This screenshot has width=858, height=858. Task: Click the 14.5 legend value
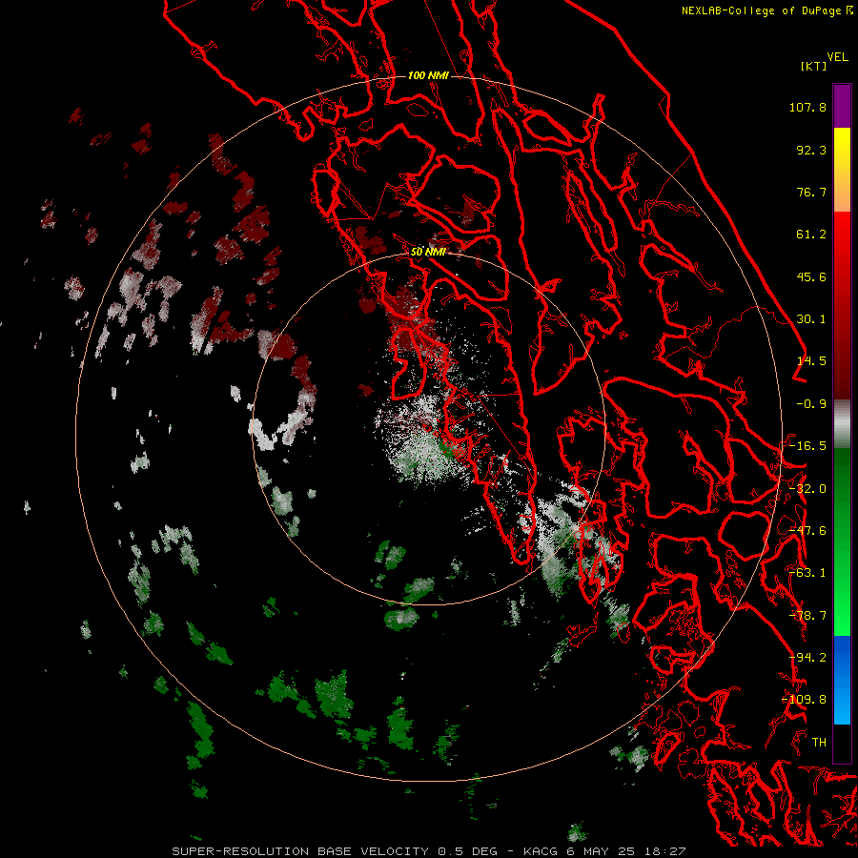pyautogui.click(x=811, y=361)
